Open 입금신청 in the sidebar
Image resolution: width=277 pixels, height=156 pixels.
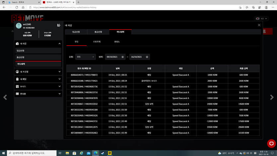click(x=38, y=51)
